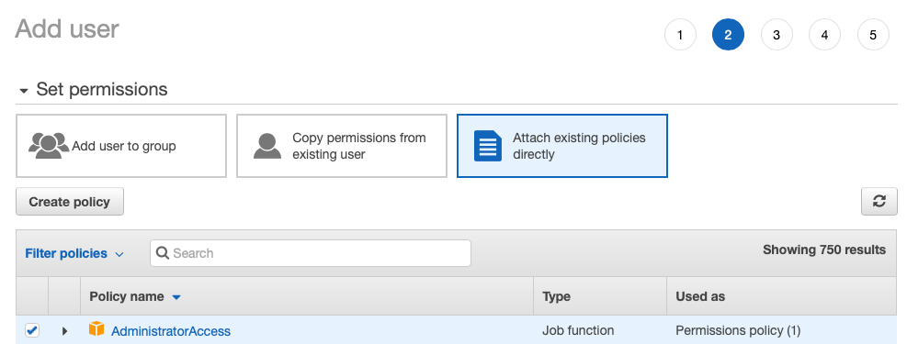This screenshot has height=344, width=907.
Task: Jump to wizard step 3
Action: pos(777,35)
